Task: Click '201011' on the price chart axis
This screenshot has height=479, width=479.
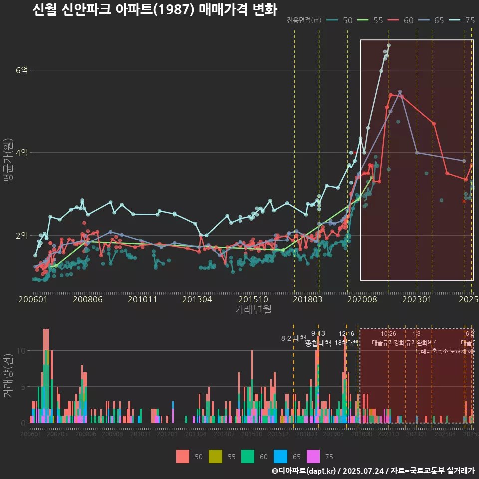Action: tap(142, 299)
